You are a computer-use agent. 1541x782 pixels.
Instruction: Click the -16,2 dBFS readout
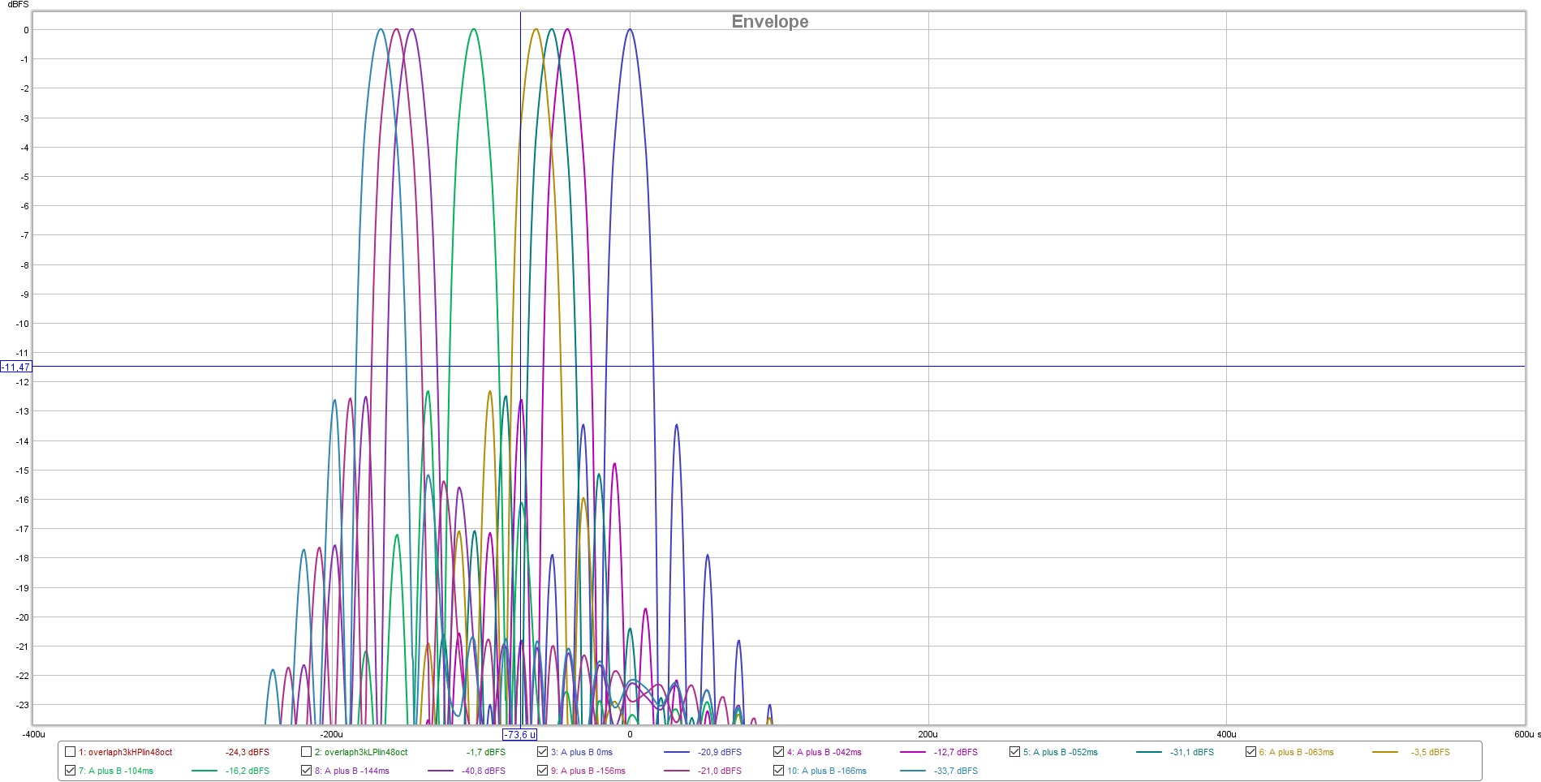[248, 771]
